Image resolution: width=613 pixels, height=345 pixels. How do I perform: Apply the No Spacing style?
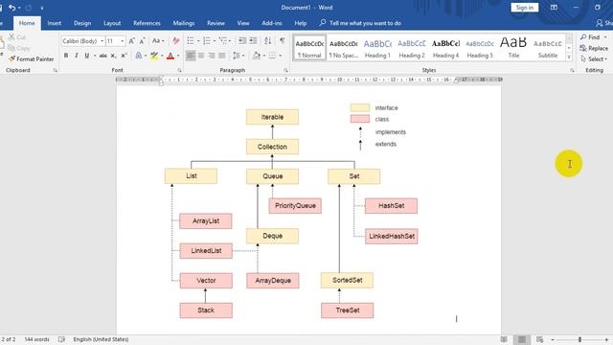coord(344,48)
